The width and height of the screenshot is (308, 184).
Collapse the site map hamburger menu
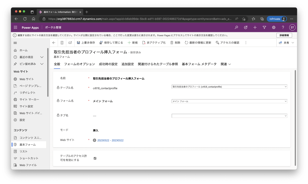point(15,43)
